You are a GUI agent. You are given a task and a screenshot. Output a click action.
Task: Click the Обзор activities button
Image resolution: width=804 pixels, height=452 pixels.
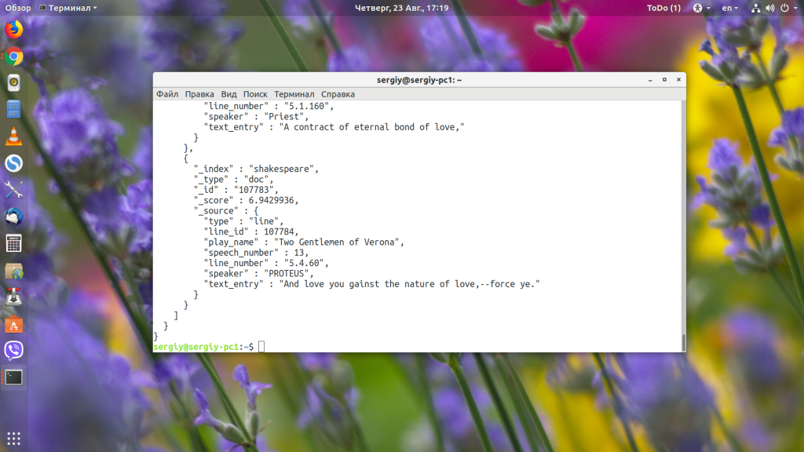(18, 8)
